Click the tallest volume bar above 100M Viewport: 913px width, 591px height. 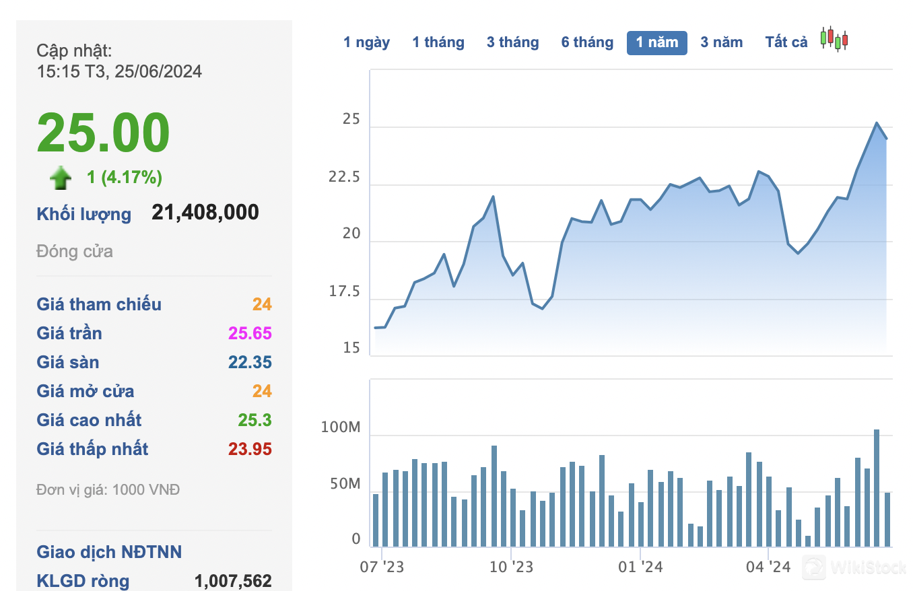coord(877,487)
